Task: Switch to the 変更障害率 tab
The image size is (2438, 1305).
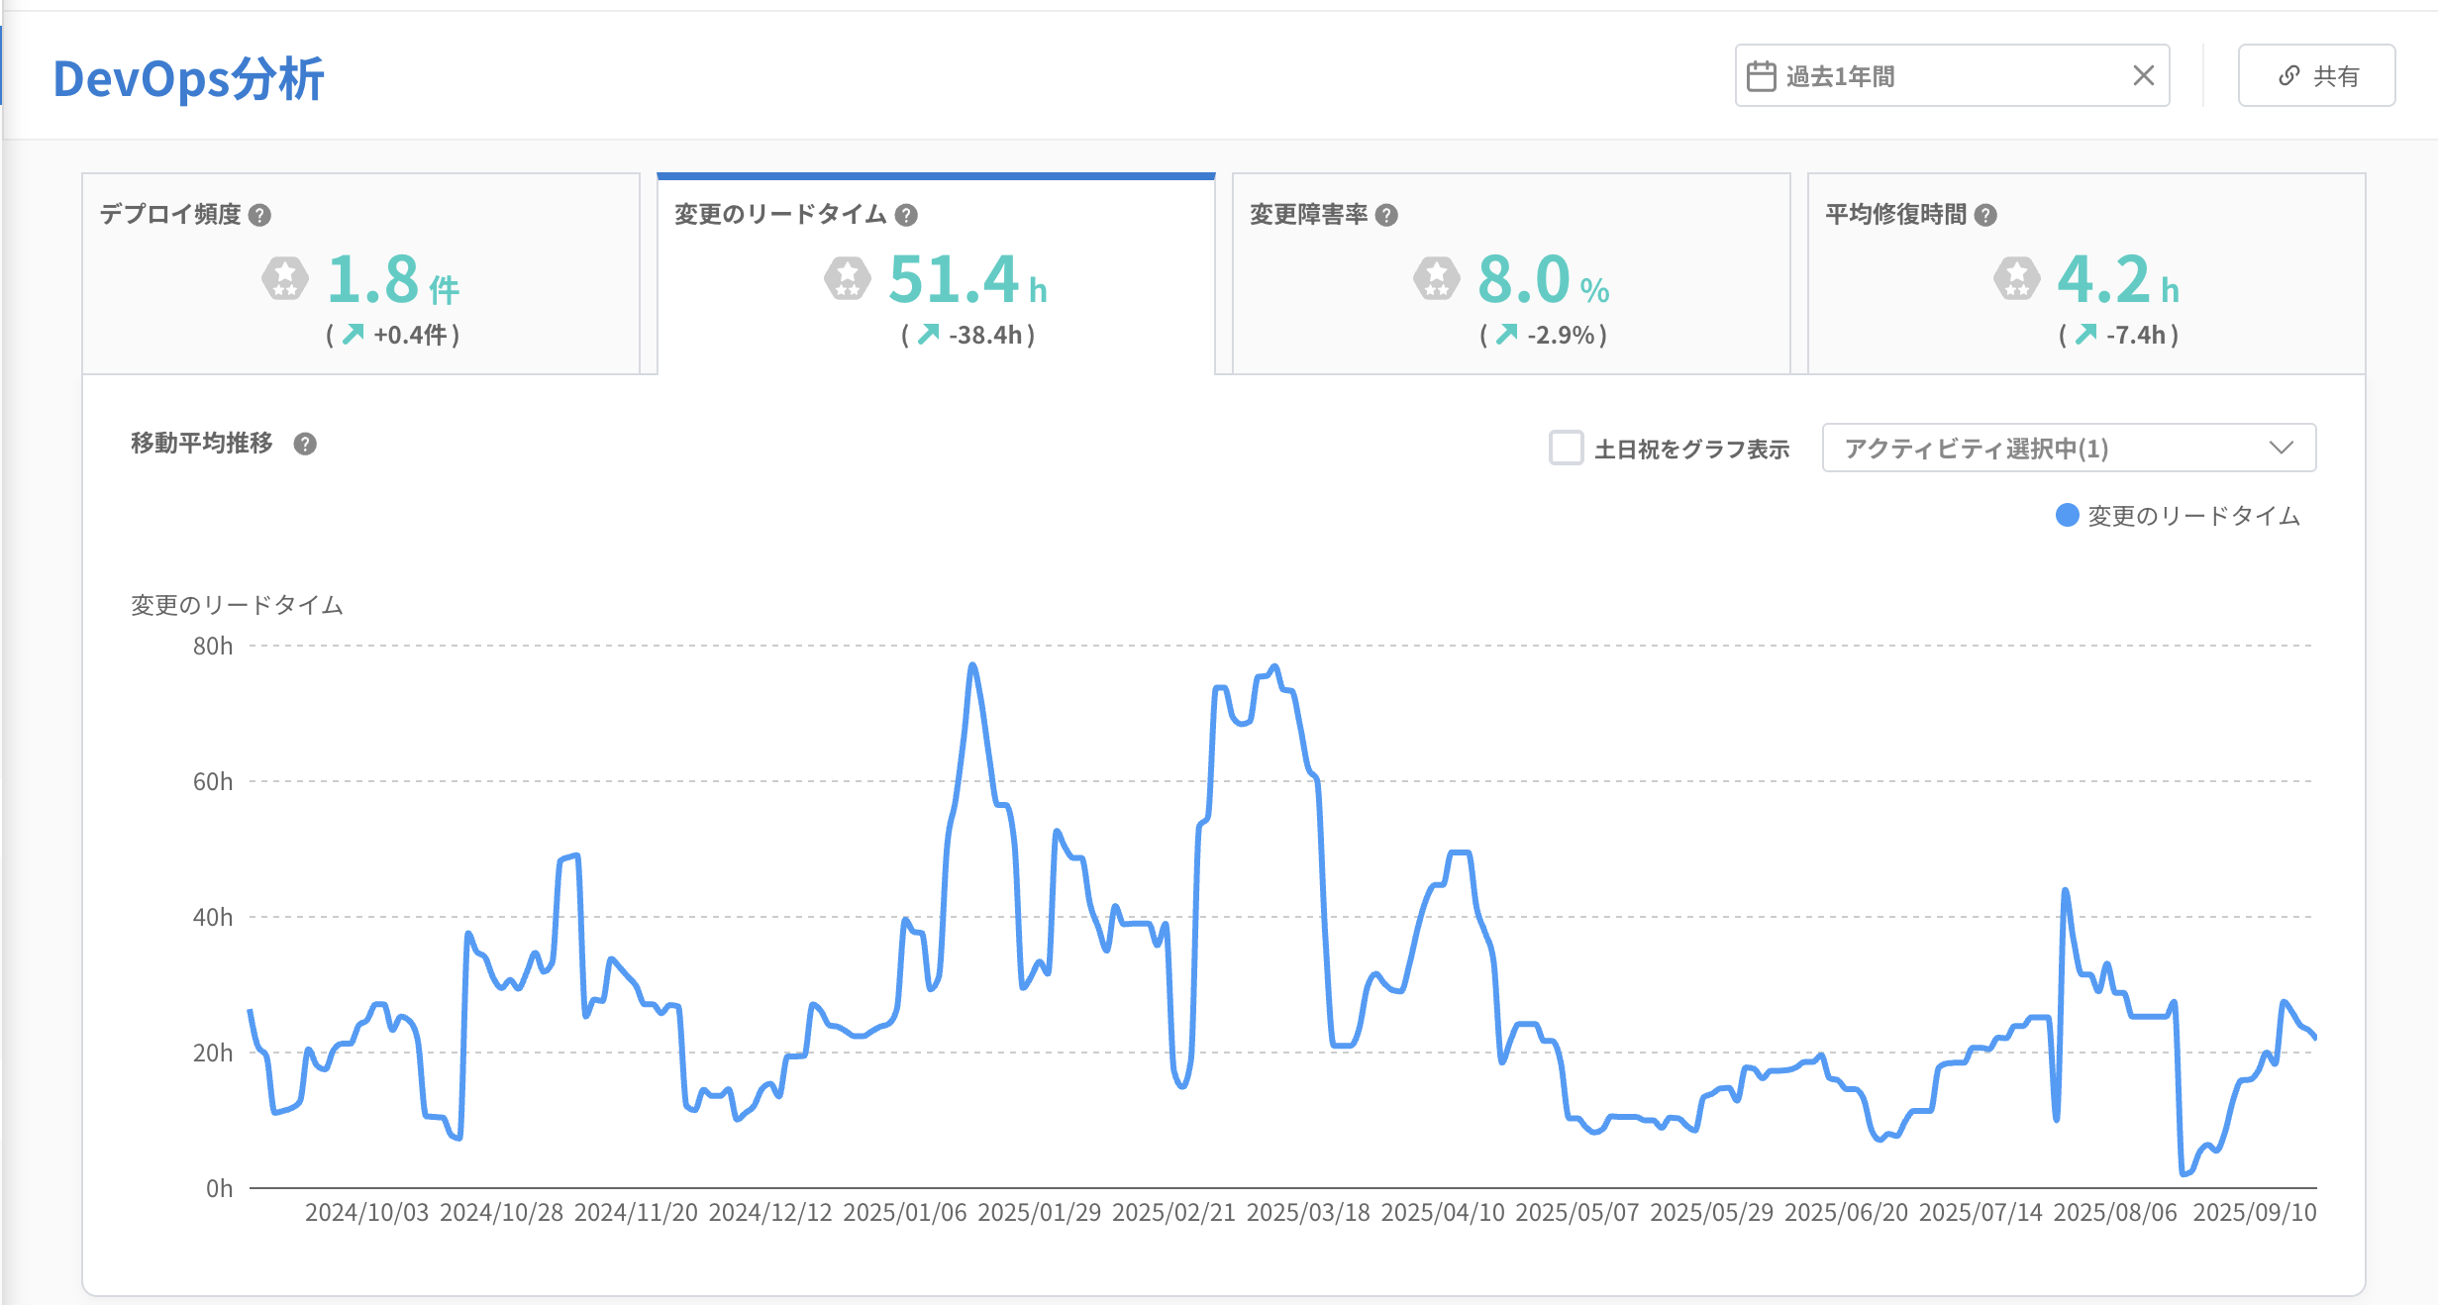Action: 1510,274
